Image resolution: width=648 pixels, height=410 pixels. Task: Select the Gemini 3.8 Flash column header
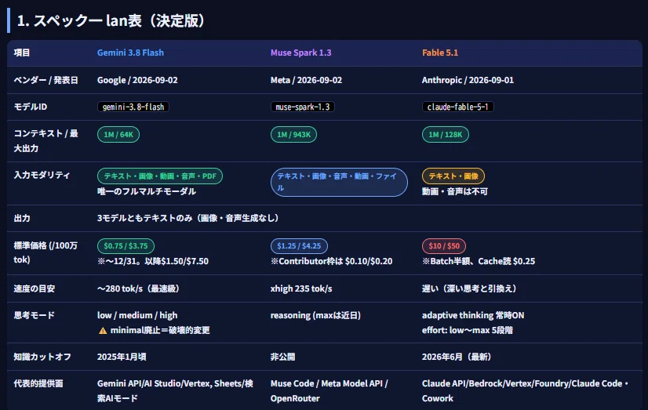[130, 53]
